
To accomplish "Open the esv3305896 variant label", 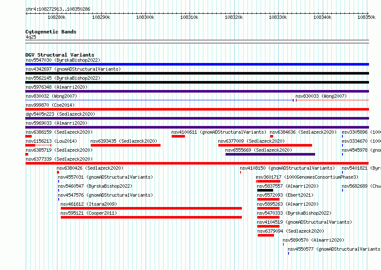I will [x=361, y=132].
